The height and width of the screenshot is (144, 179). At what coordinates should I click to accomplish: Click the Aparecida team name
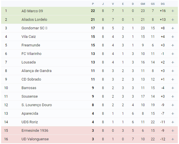pyautogui.click(x=30, y=113)
